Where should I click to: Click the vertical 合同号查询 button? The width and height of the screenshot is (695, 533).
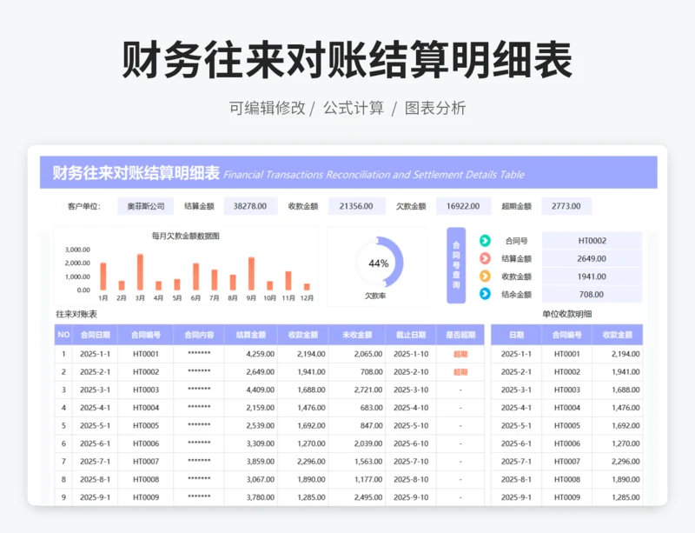456,265
